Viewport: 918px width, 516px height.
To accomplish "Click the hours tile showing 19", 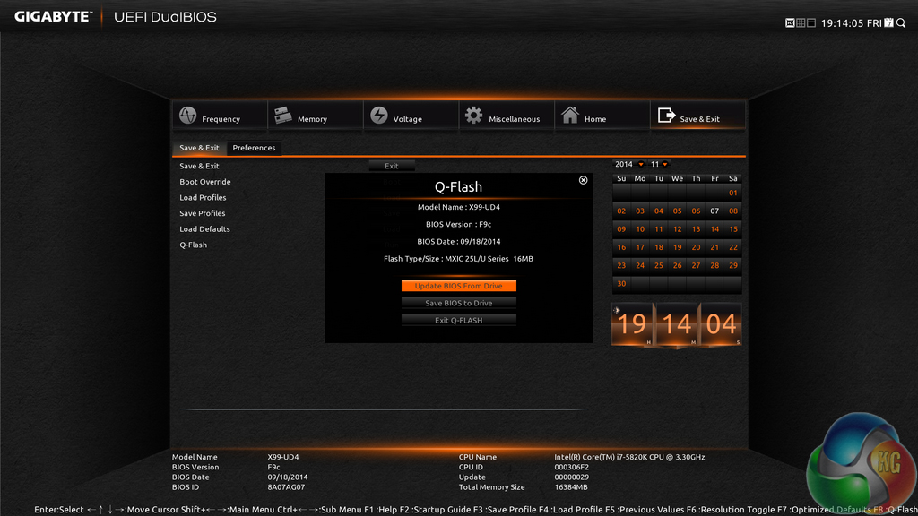I will [632, 324].
